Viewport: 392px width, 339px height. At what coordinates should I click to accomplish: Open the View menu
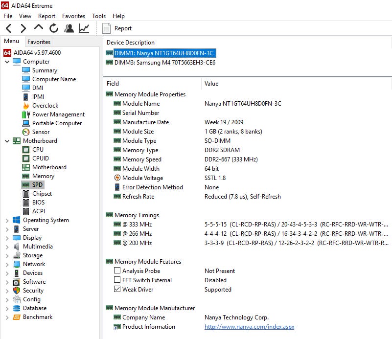pyautogui.click(x=25, y=16)
